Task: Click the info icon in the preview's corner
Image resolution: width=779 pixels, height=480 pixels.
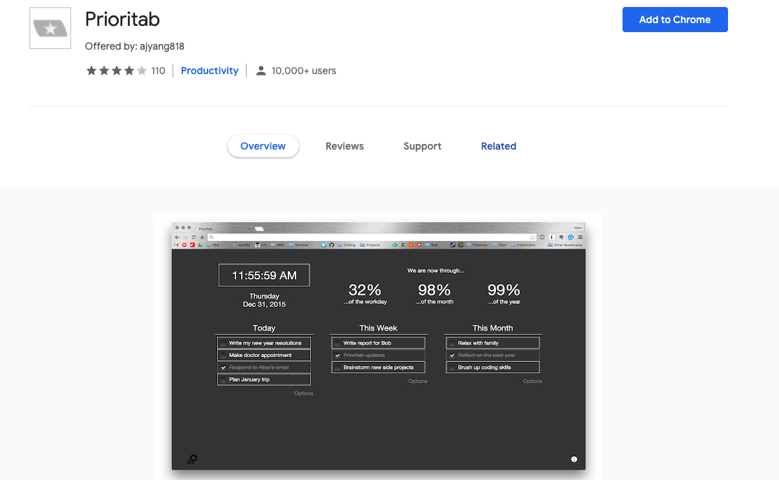Action: pos(574,459)
